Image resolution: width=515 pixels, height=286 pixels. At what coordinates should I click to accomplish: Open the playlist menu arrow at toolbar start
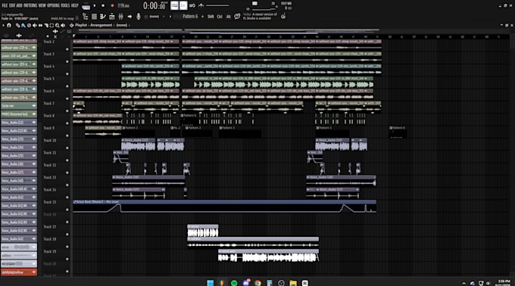tap(3, 25)
